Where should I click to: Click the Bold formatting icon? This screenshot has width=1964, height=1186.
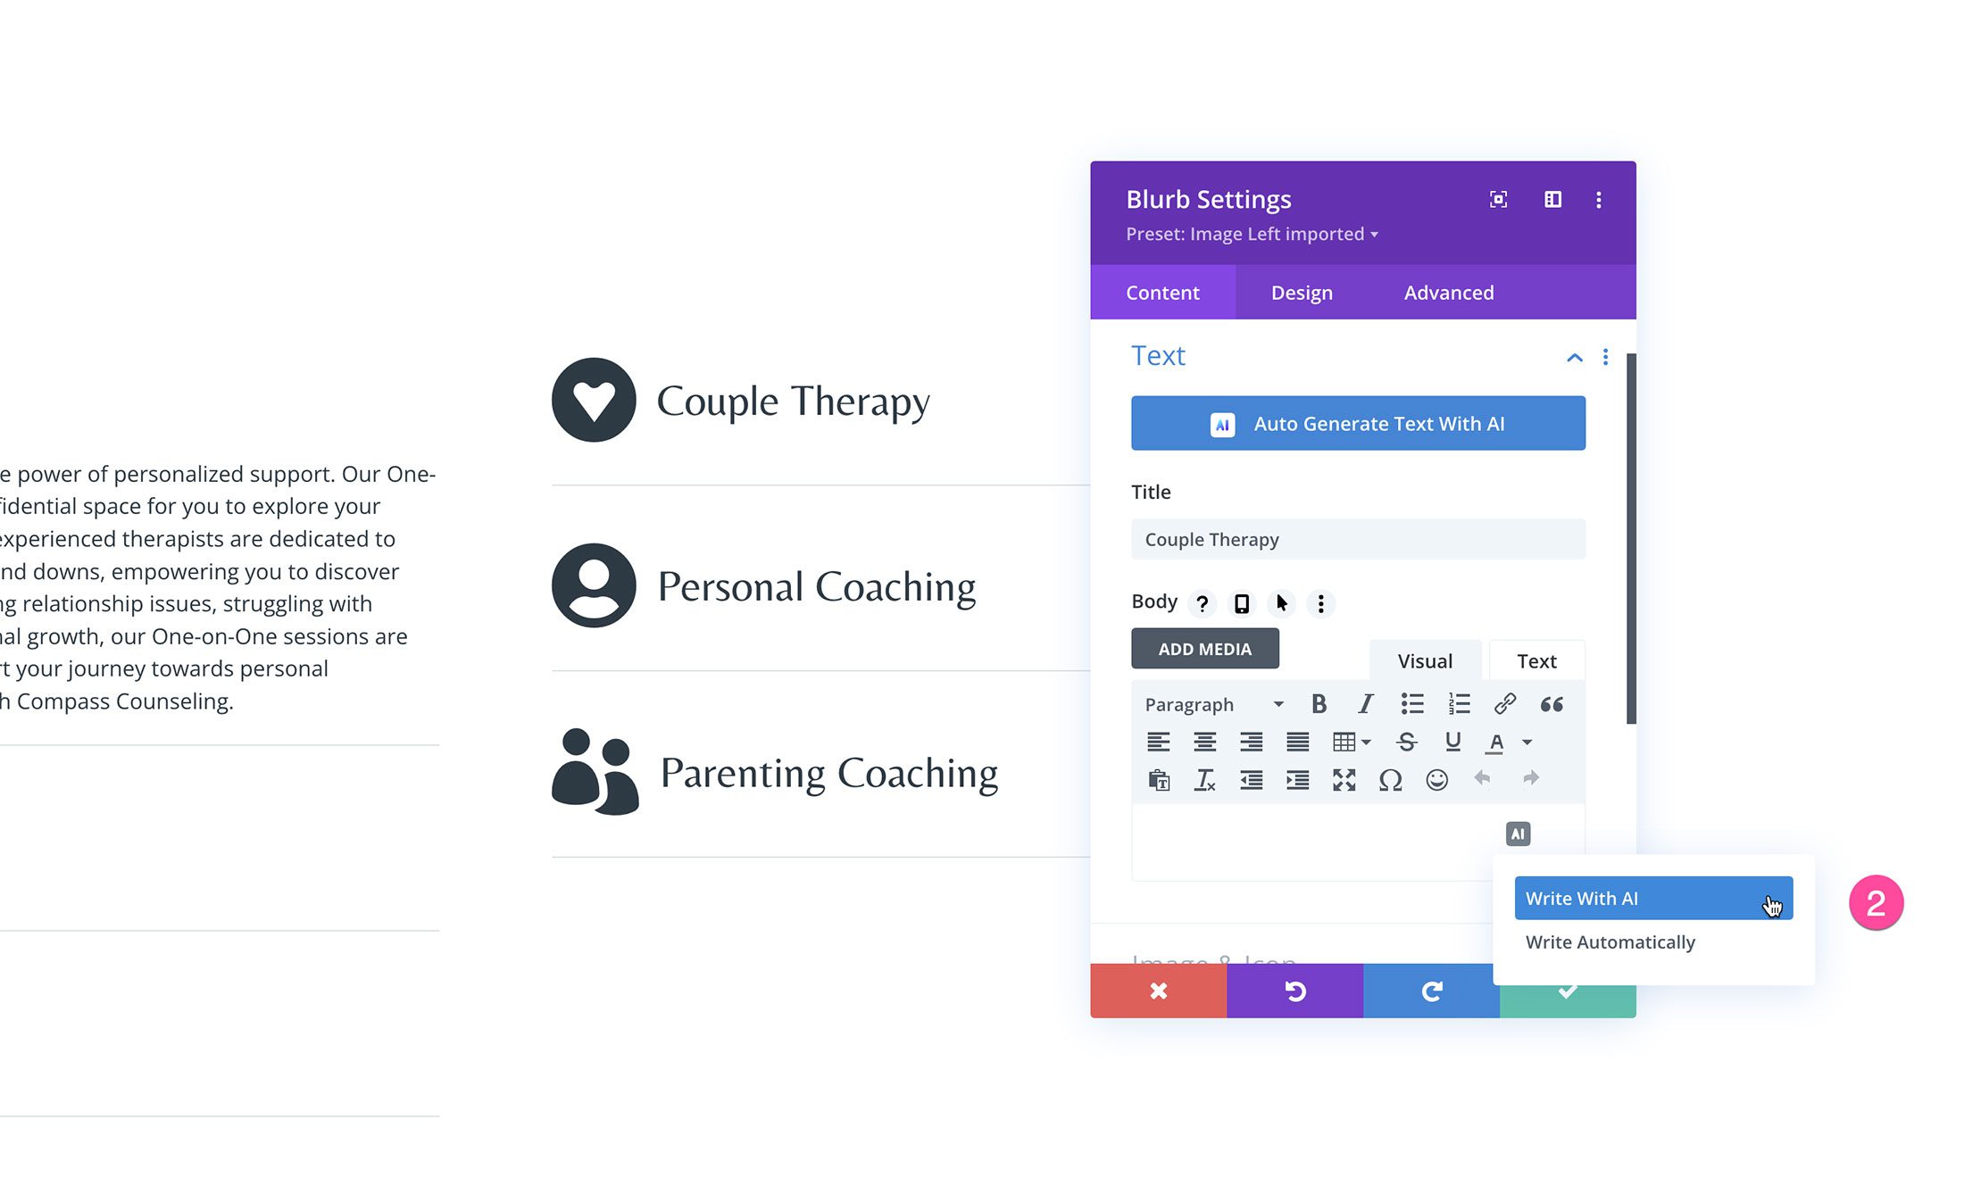coord(1319,704)
